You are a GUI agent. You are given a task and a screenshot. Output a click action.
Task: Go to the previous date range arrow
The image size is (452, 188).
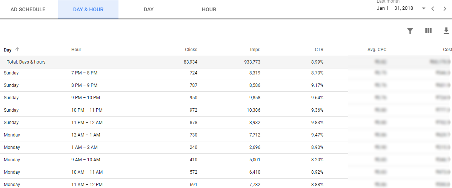[433, 9]
